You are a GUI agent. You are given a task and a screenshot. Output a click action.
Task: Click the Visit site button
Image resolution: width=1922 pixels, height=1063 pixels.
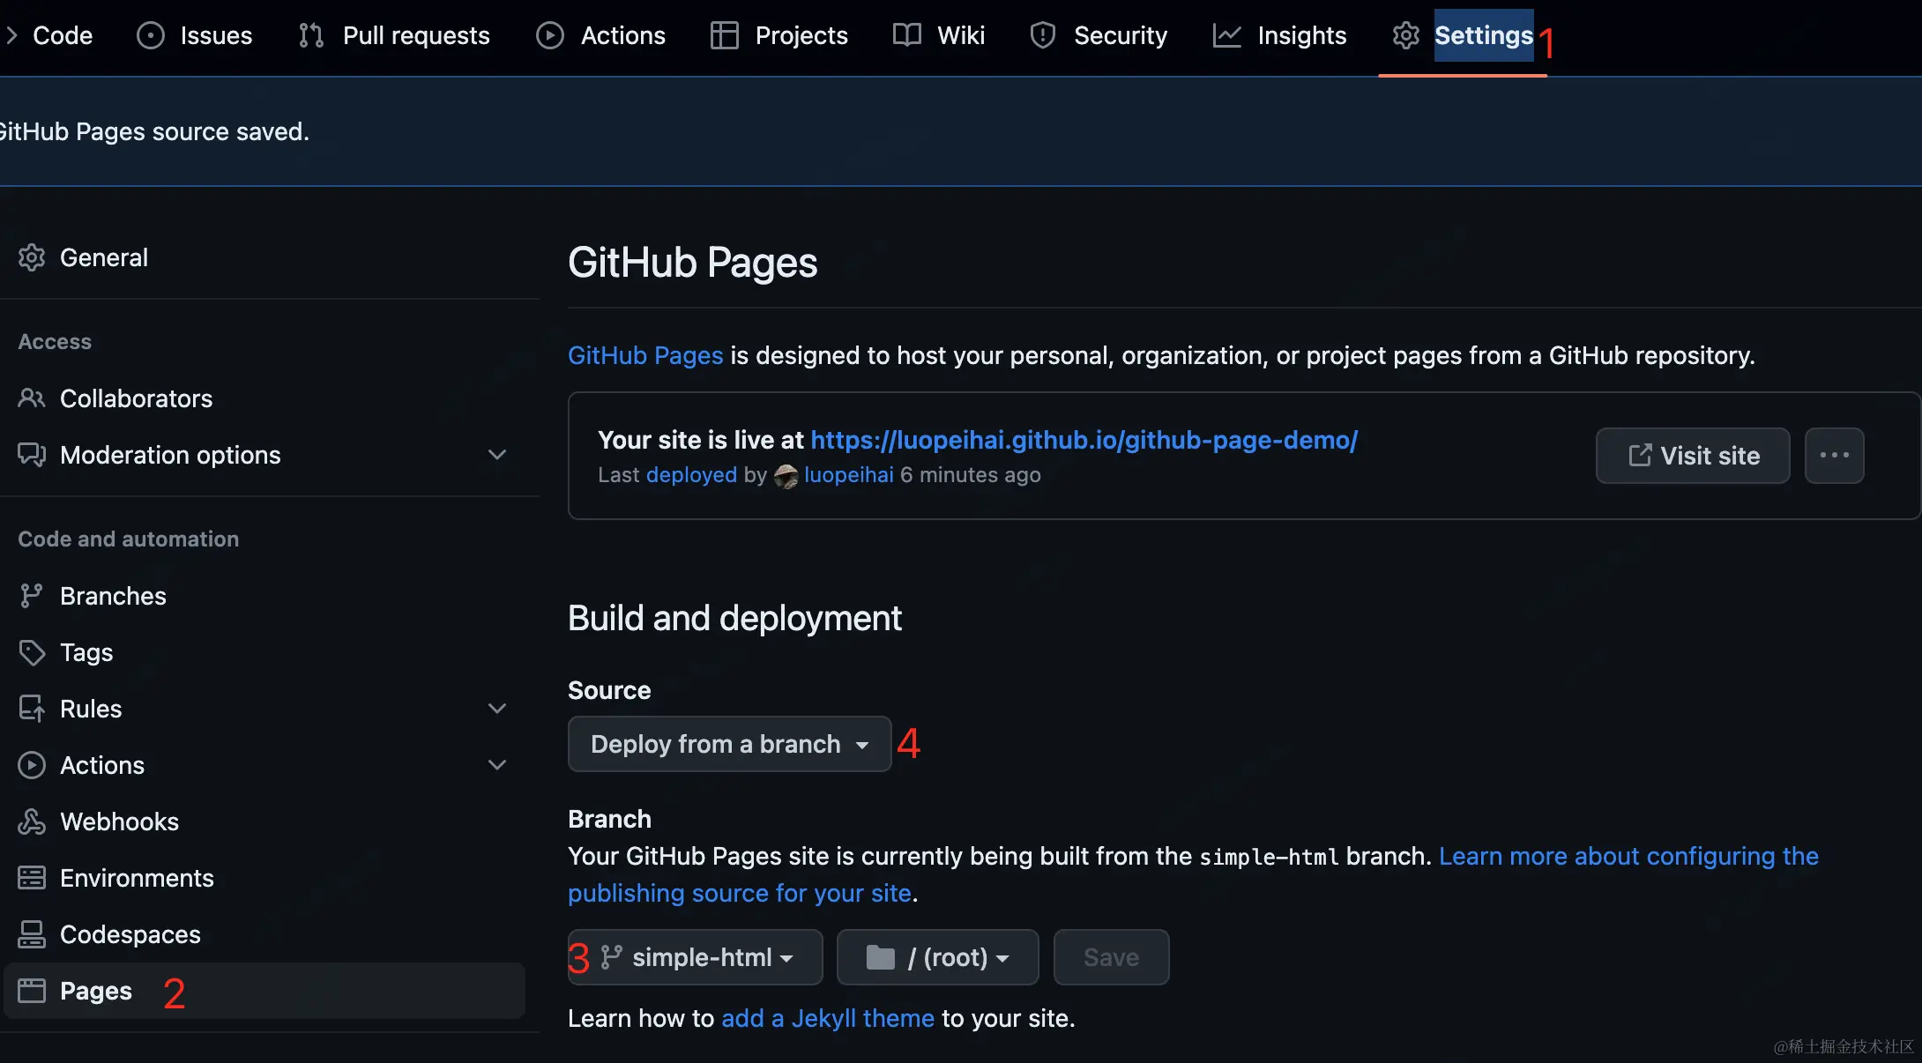pos(1692,456)
